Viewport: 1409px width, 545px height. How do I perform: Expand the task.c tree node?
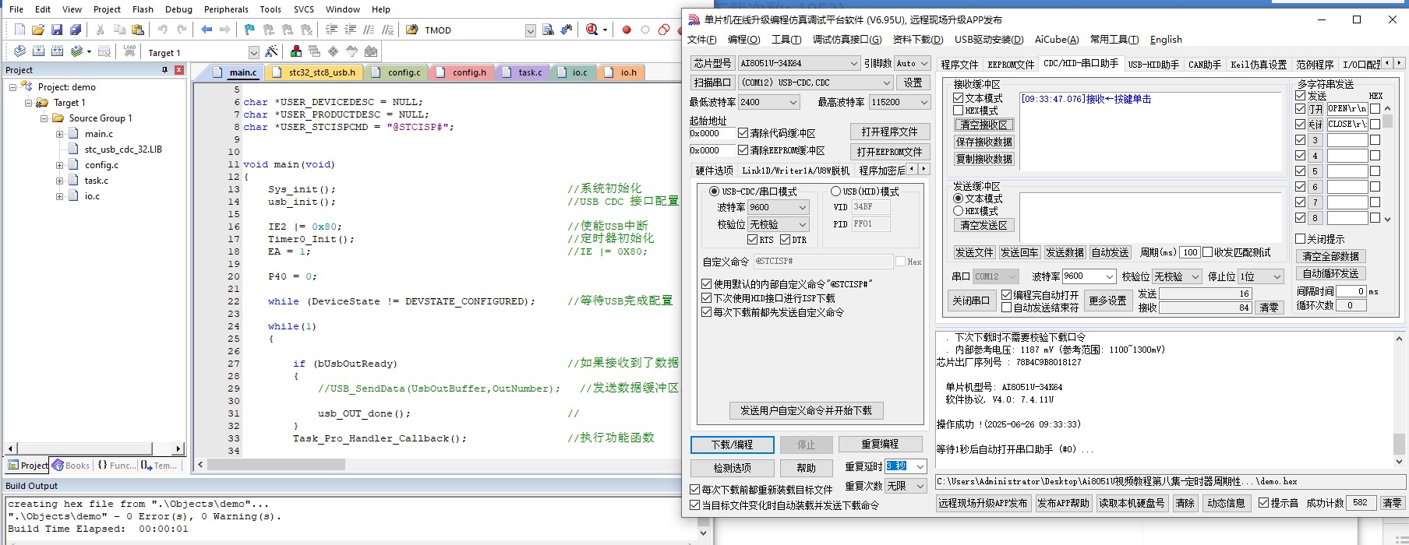tap(59, 181)
